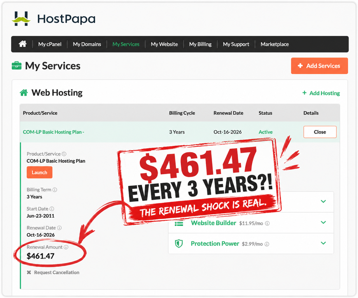Click the Billing Cycle column header

point(182,113)
